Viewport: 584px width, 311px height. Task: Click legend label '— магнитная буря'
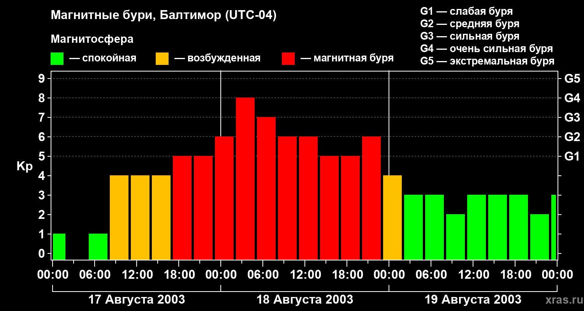(x=347, y=58)
